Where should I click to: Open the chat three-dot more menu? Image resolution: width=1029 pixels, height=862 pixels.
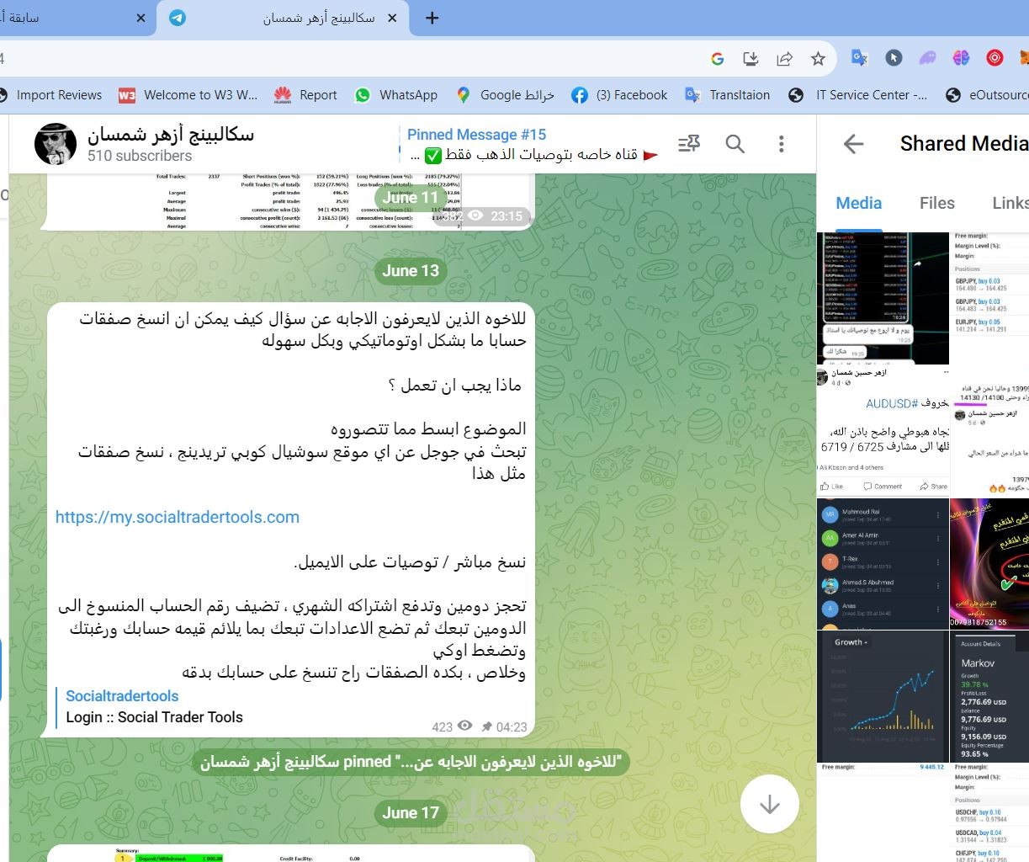(782, 144)
